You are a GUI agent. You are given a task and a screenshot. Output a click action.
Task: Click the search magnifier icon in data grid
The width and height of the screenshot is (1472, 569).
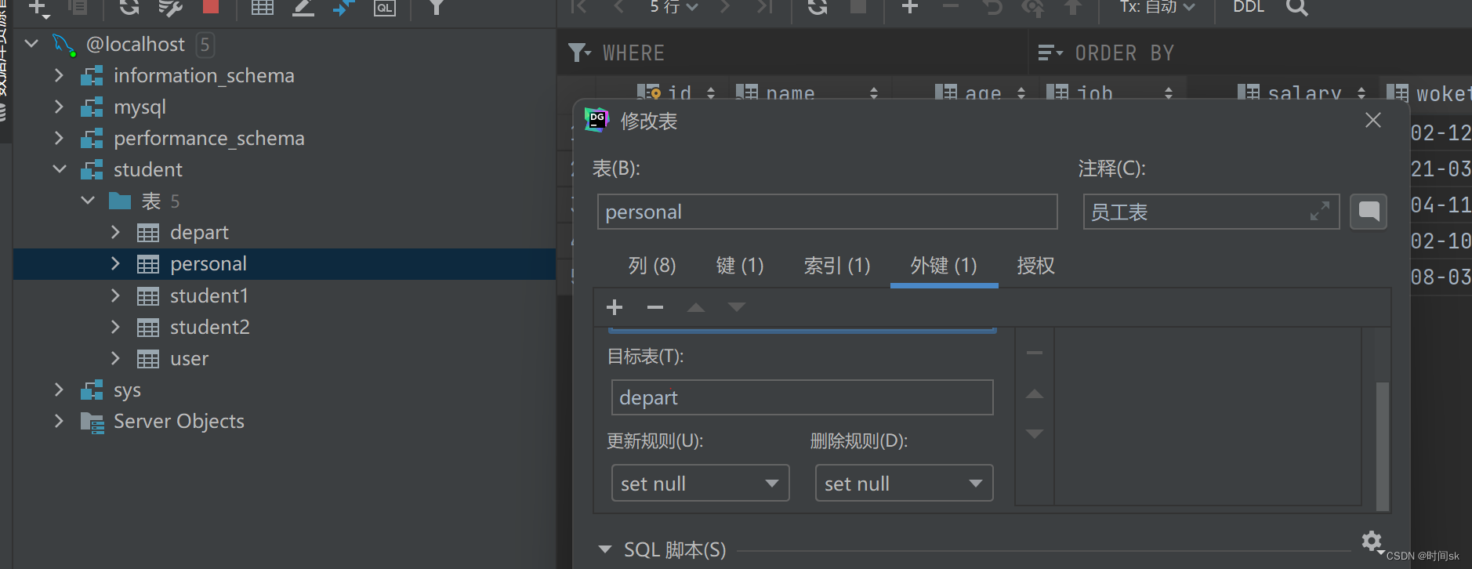tap(1297, 7)
